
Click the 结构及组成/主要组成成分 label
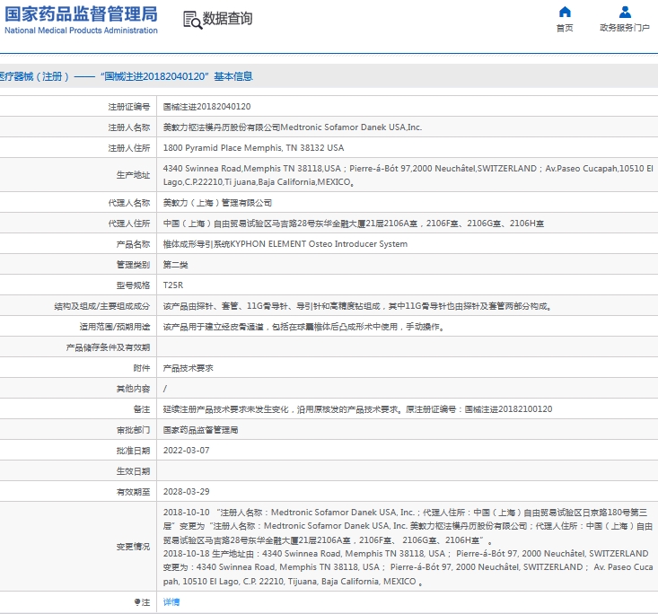(102, 306)
